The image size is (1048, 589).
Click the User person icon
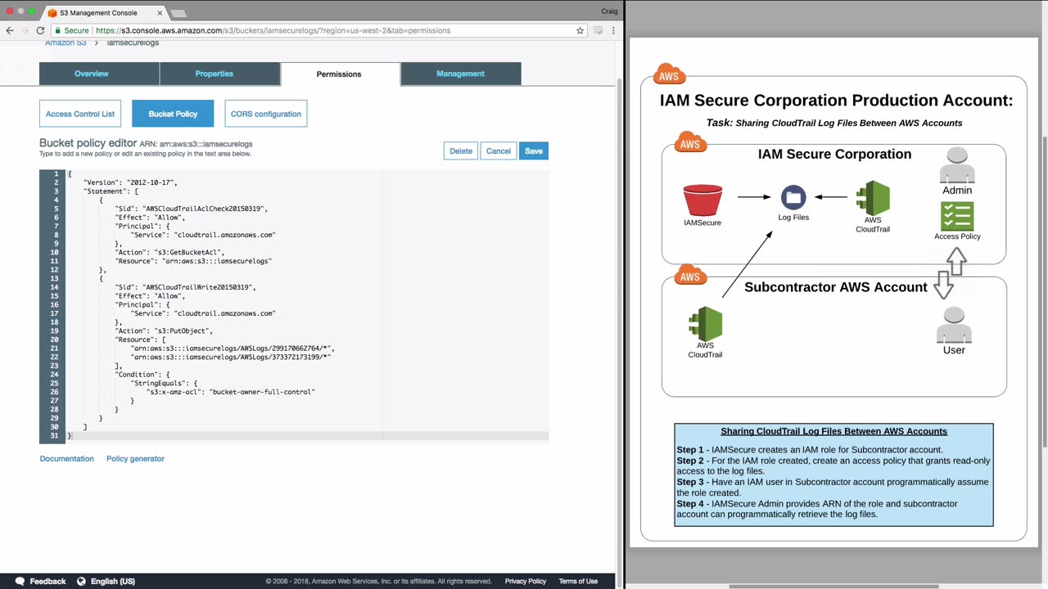click(x=954, y=326)
